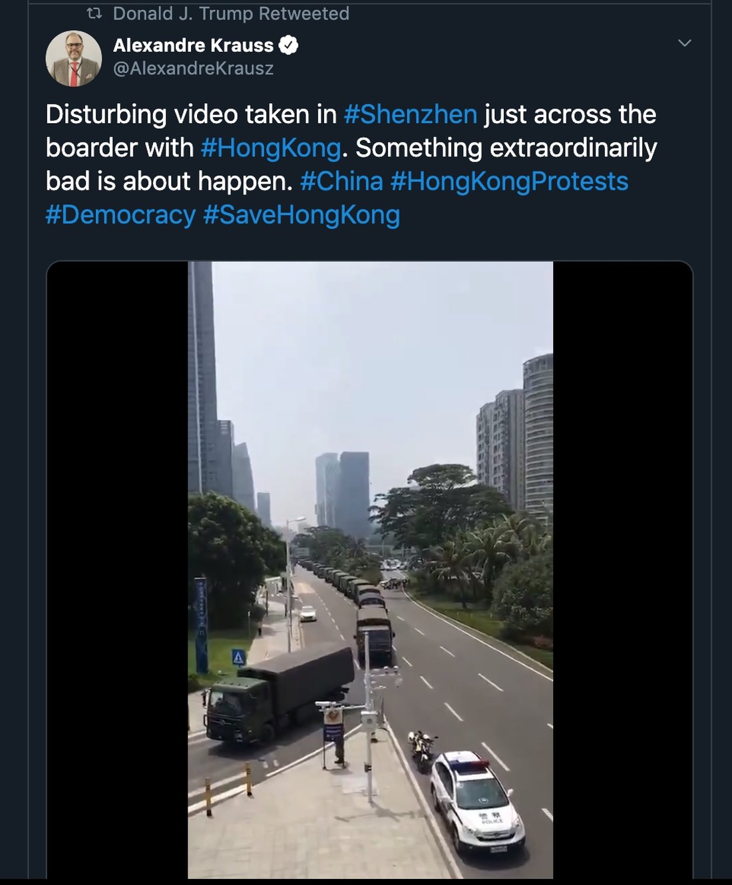Open the #Shenzhen hashtag
Viewport: 732px width, 885px height.
411,114
